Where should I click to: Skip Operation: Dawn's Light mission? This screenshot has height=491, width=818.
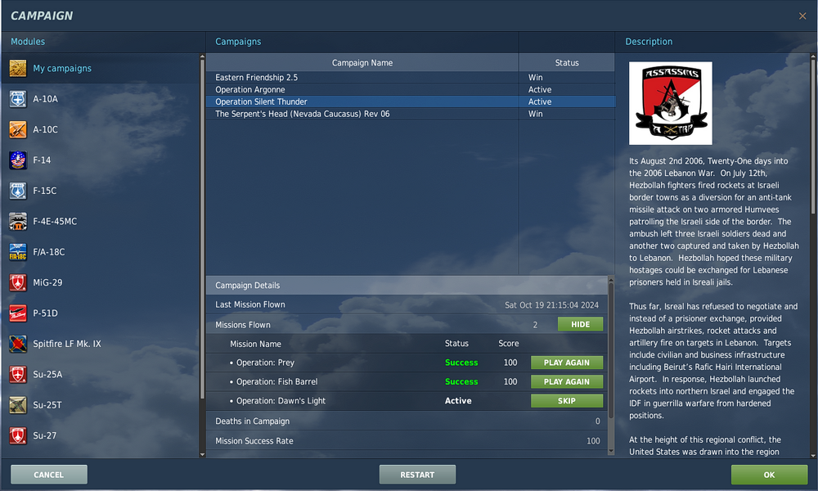[x=567, y=401]
